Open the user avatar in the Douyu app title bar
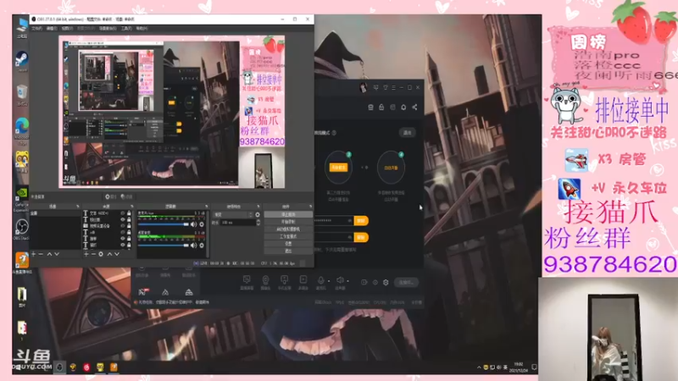Viewport: 678px width, 381px height. pos(364,87)
